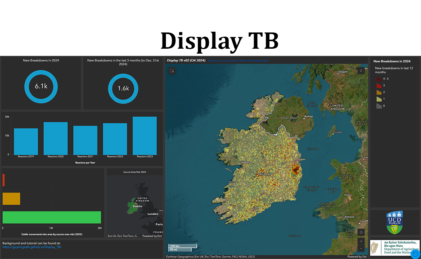Click the Source Area Risk 2023 mini map
Screen dimensions: 421x259
point(135,206)
